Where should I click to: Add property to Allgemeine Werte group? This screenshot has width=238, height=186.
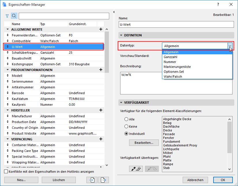coord(101,29)
